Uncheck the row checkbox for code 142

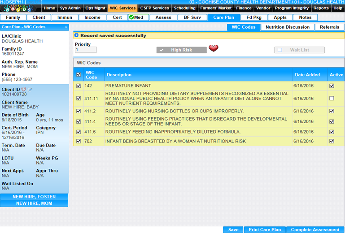point(79,86)
